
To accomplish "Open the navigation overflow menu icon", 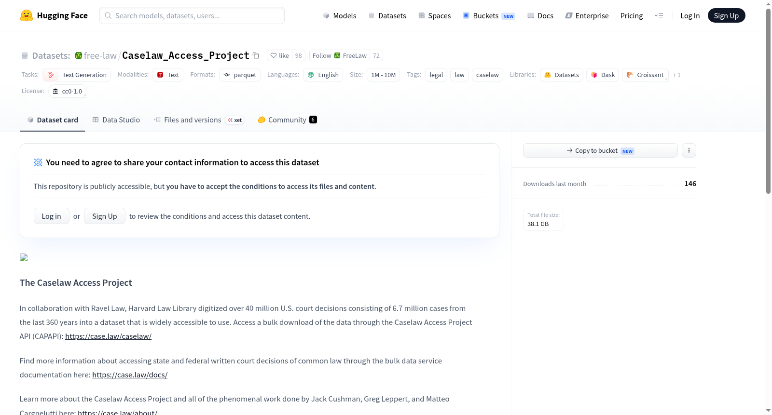I will coord(659,15).
